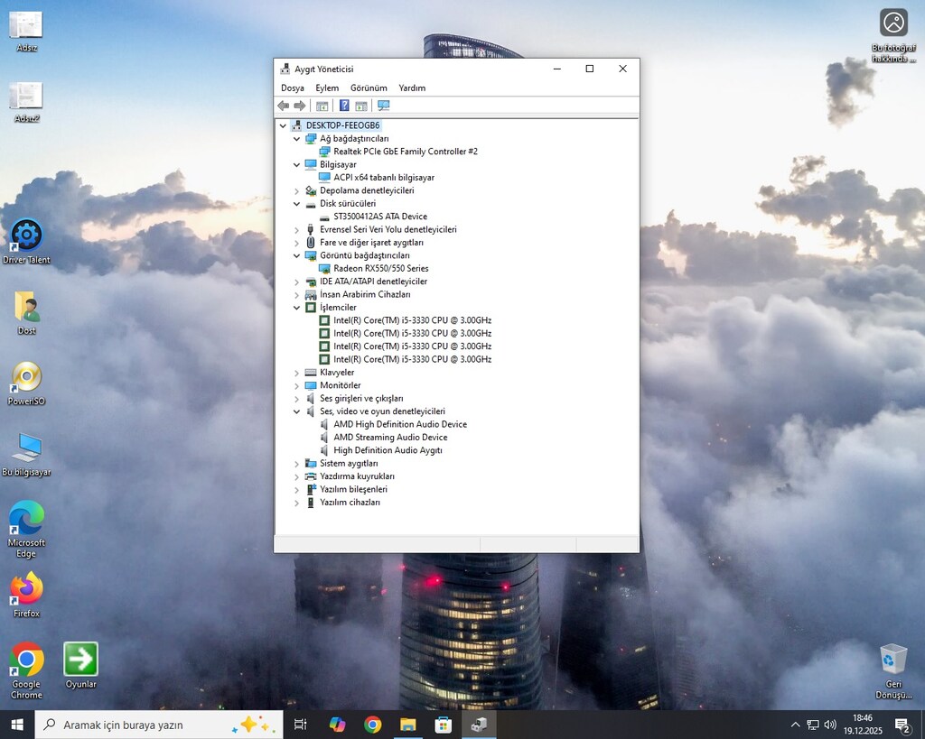Click the Show/Hide Action Pane toolbar icon

click(361, 106)
